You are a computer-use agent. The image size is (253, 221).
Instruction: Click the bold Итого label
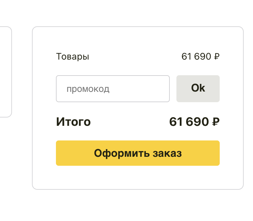(x=73, y=122)
